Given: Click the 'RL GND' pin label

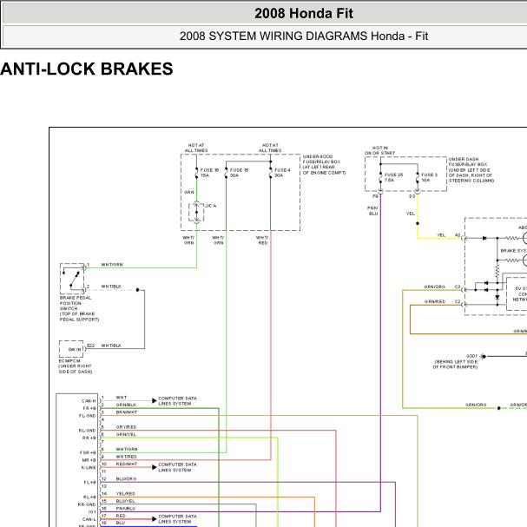Looking at the screenshot, I should 88,431.
